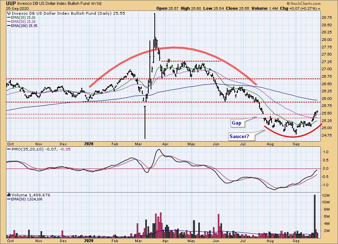Click the Open 25.57 value

(x=167, y=9)
